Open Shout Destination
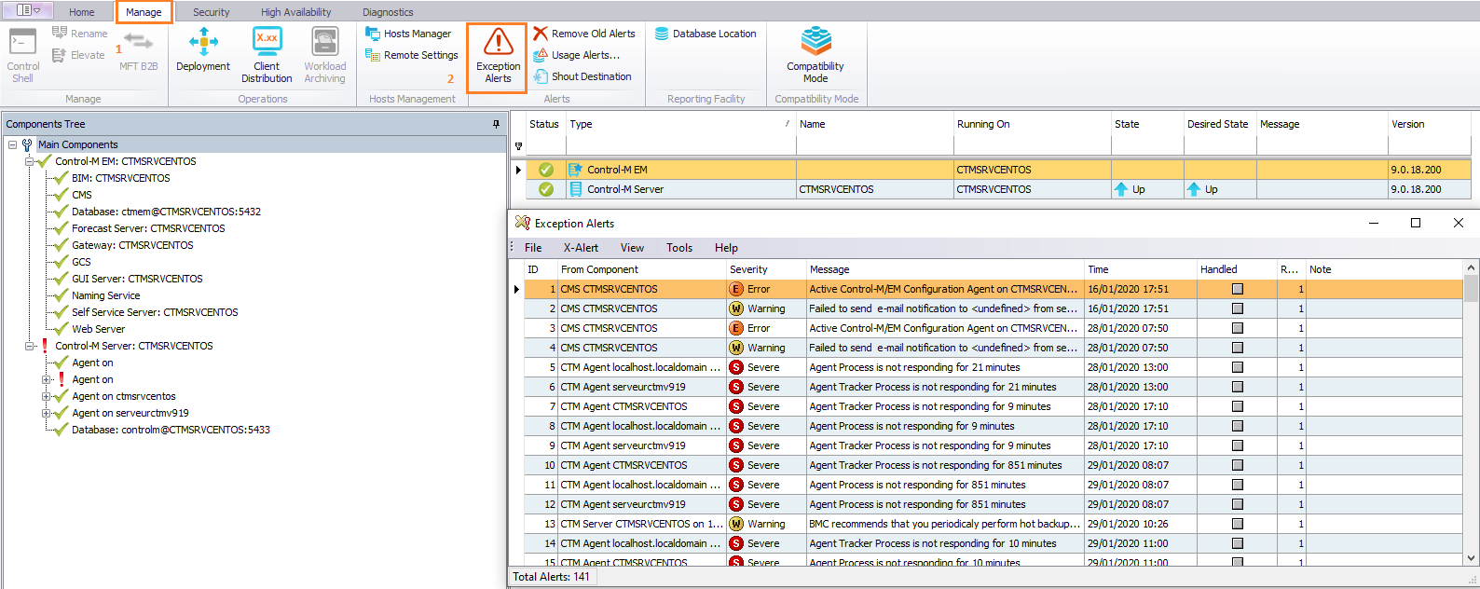Viewport: 1480px width, 589px height. tap(582, 76)
